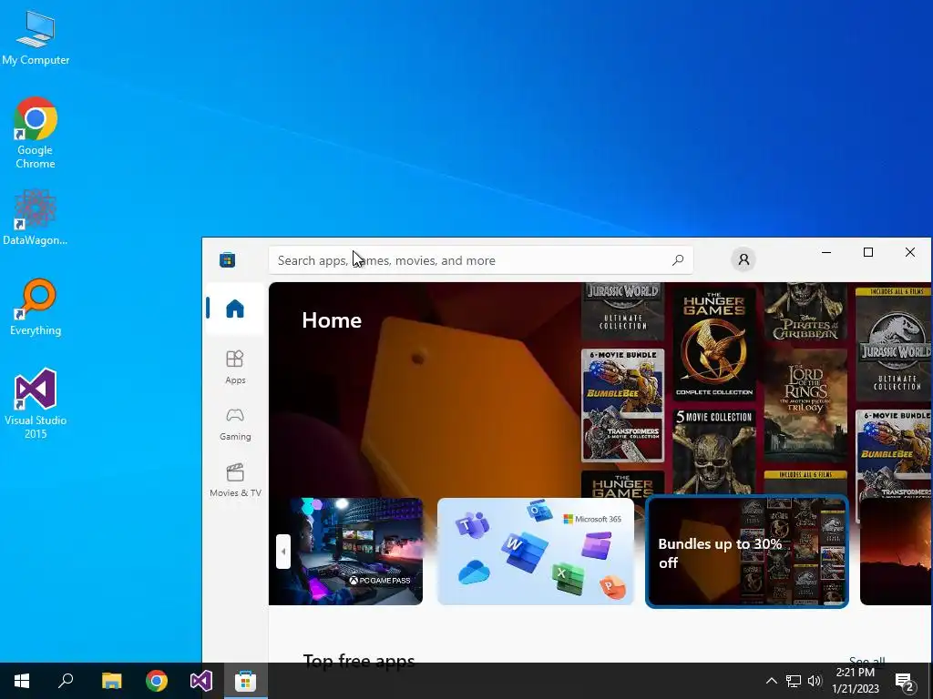
Task: Open the Apps section in Store sidebar
Action: click(235, 367)
